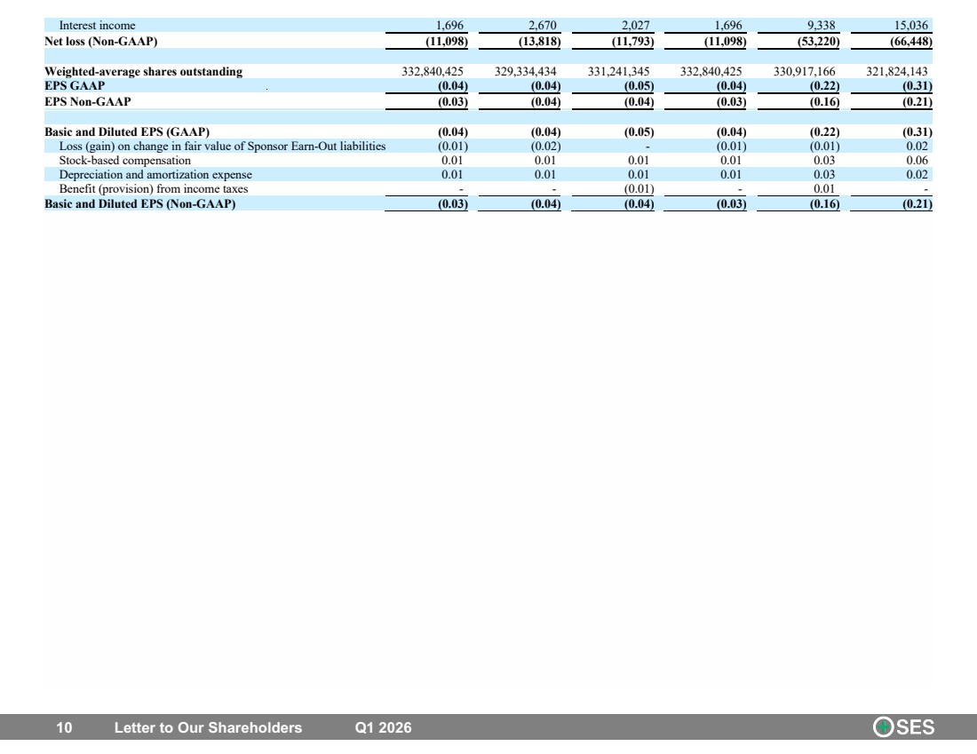Click the 332,840,425 shares value in first column
The image size is (977, 754).
tap(433, 72)
